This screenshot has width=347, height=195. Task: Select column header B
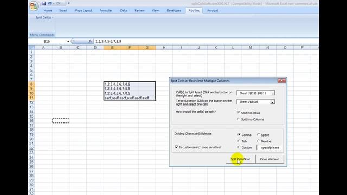click(x=61, y=48)
